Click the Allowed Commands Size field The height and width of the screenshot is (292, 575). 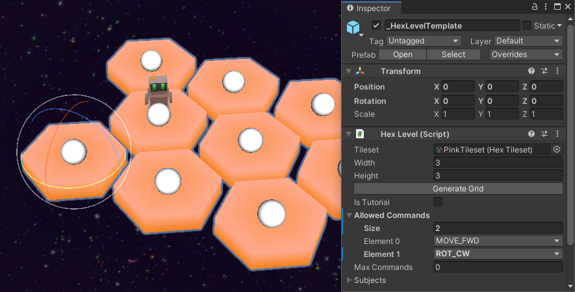498,228
